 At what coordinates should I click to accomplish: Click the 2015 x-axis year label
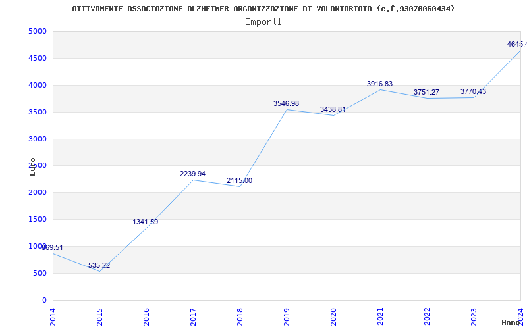click(99, 316)
